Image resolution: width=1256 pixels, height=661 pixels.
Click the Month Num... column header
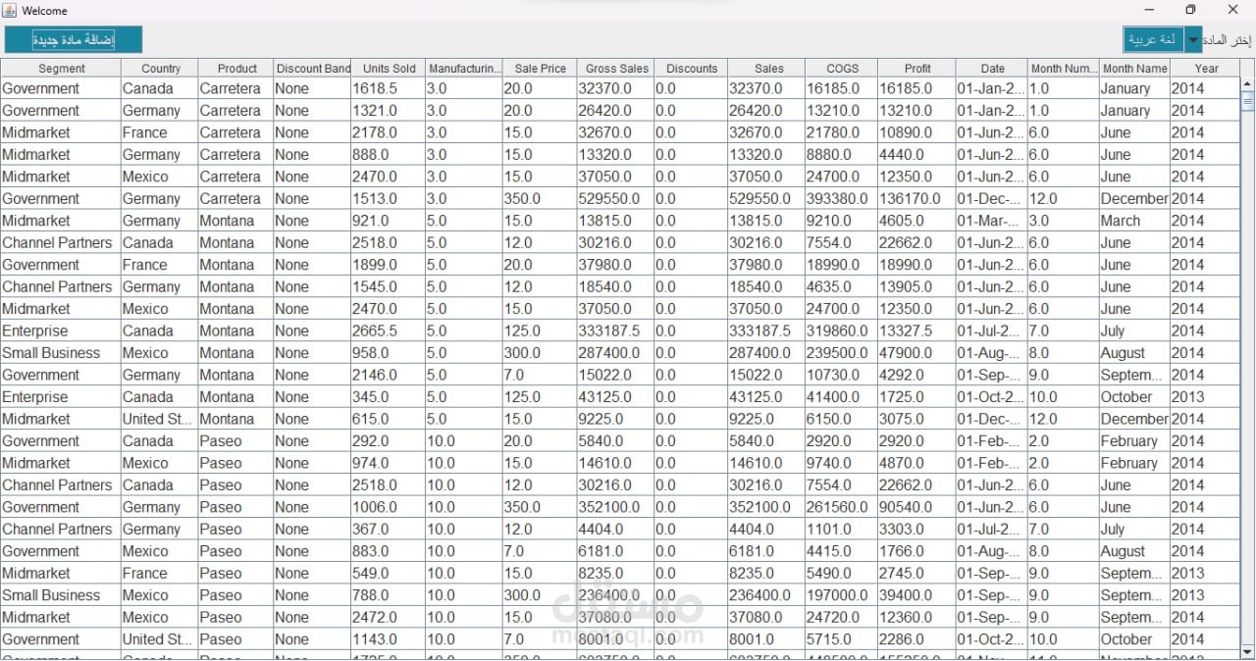tap(1064, 69)
